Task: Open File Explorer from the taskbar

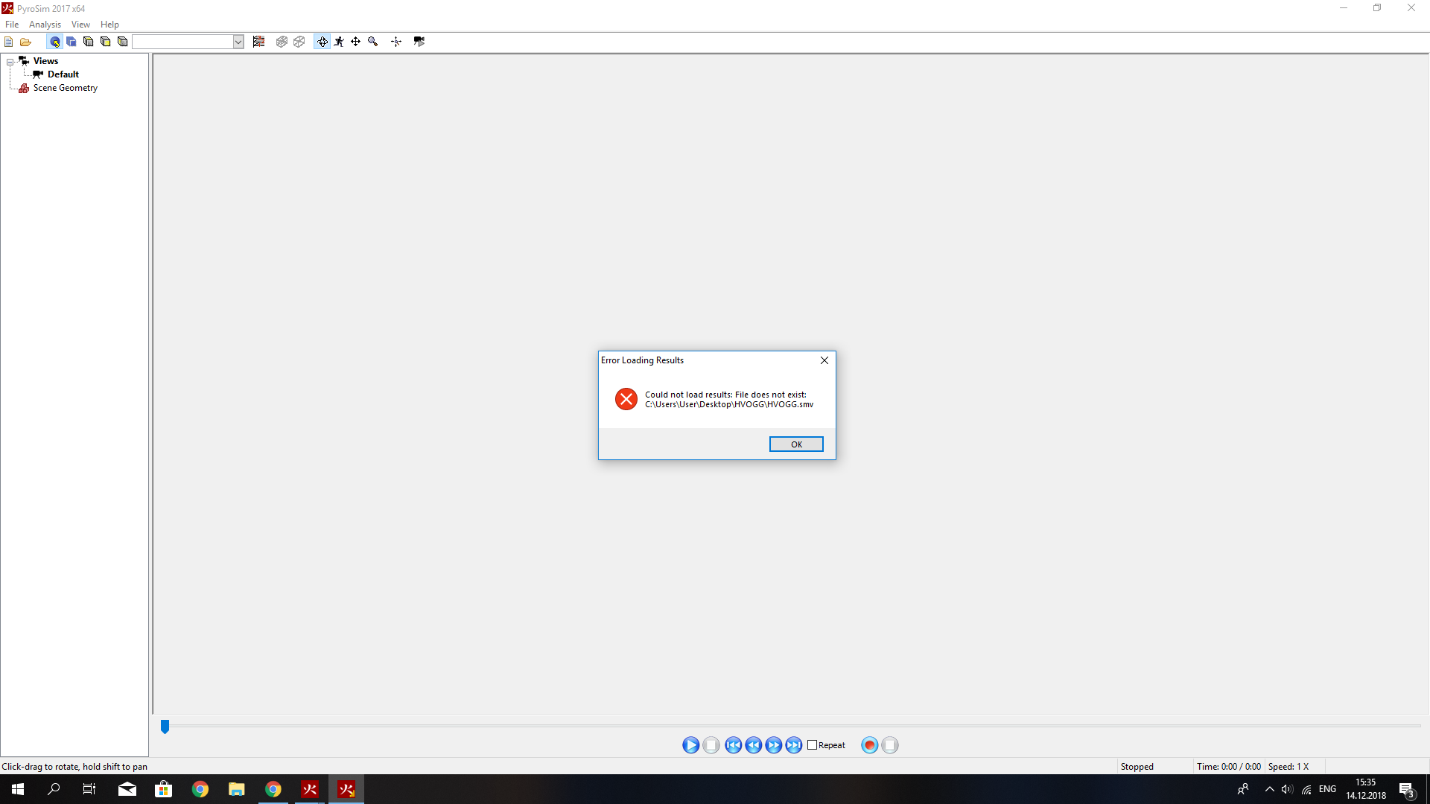Action: click(x=236, y=789)
